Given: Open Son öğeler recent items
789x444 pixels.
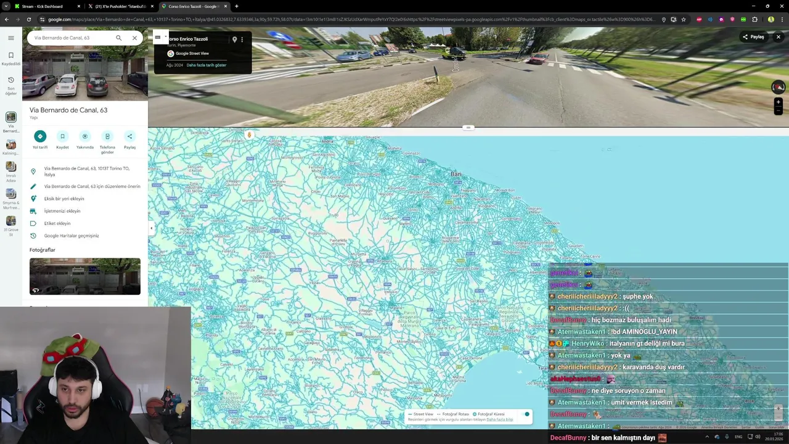Looking at the screenshot, I should coord(11,86).
